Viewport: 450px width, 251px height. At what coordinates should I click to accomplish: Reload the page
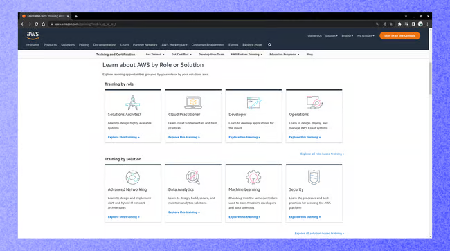pos(37,24)
